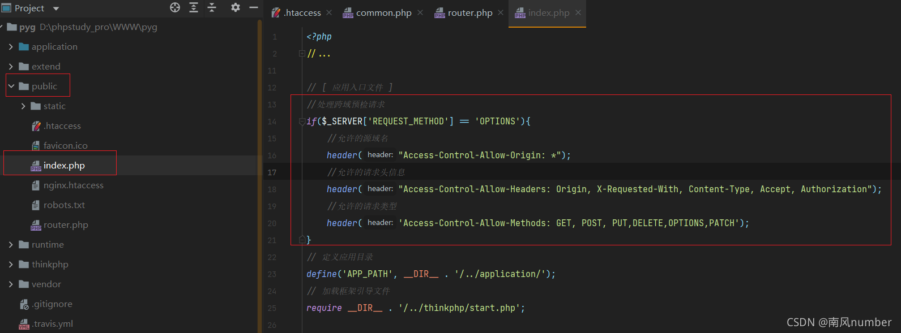Select .travis.yml in project tree
The width and height of the screenshot is (901, 333).
pyautogui.click(x=52, y=324)
